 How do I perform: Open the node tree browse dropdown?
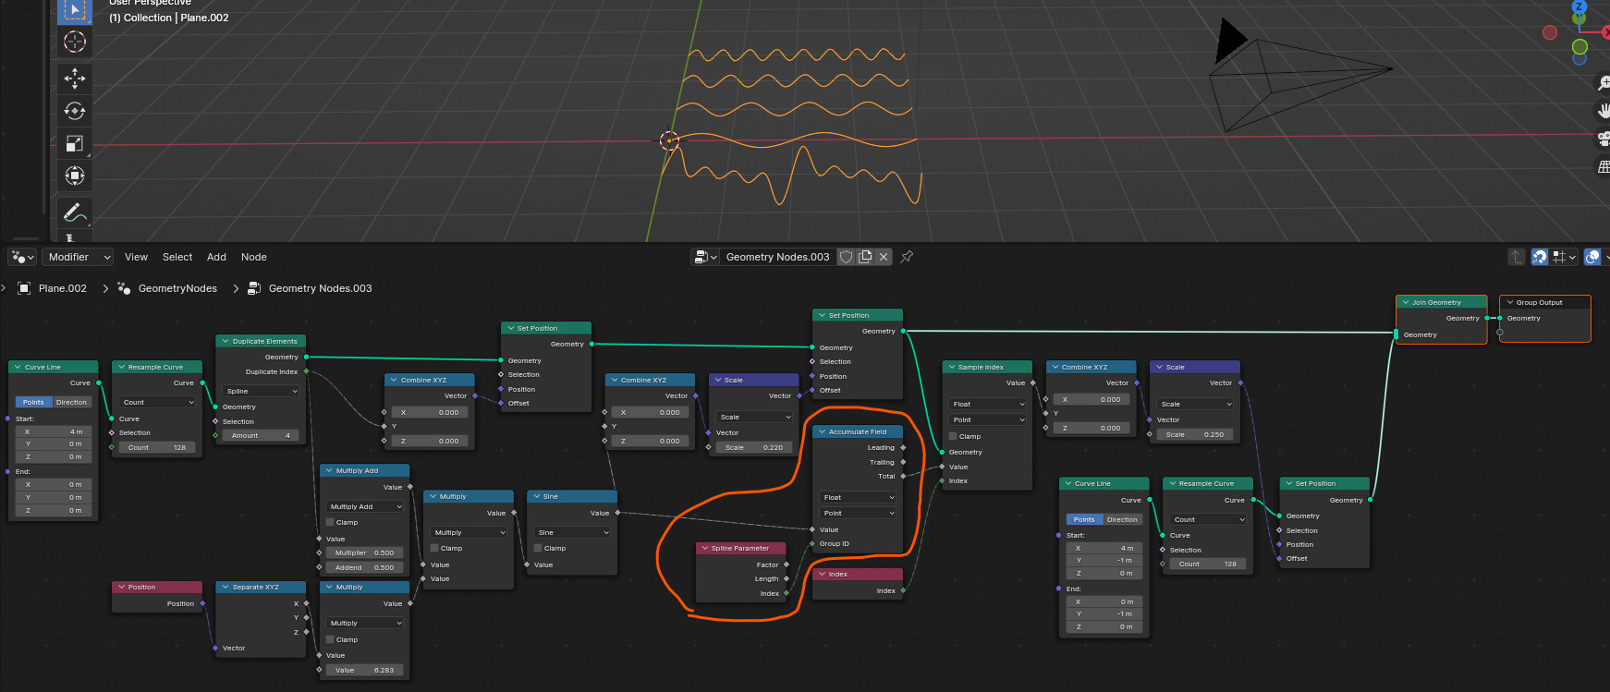tap(705, 257)
